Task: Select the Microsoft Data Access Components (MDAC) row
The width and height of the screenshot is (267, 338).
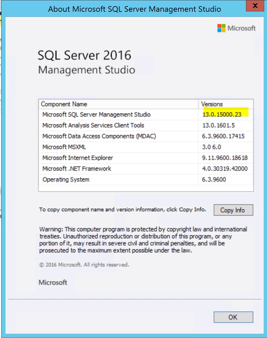Action: click(x=146, y=136)
